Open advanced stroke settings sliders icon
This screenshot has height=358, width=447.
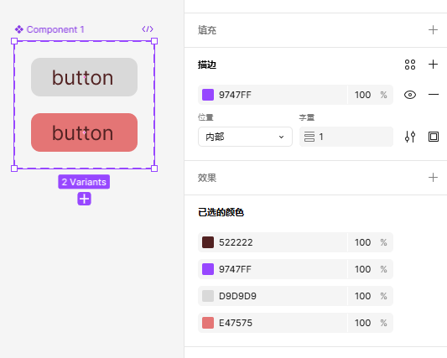click(x=410, y=137)
